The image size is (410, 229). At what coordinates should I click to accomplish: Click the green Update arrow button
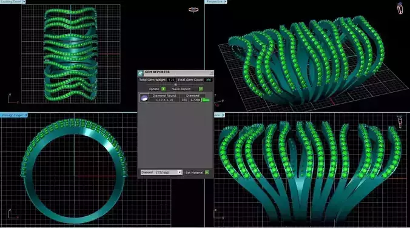[163, 89]
